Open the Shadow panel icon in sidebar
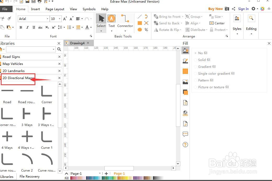272x181 pixels. [185, 71]
